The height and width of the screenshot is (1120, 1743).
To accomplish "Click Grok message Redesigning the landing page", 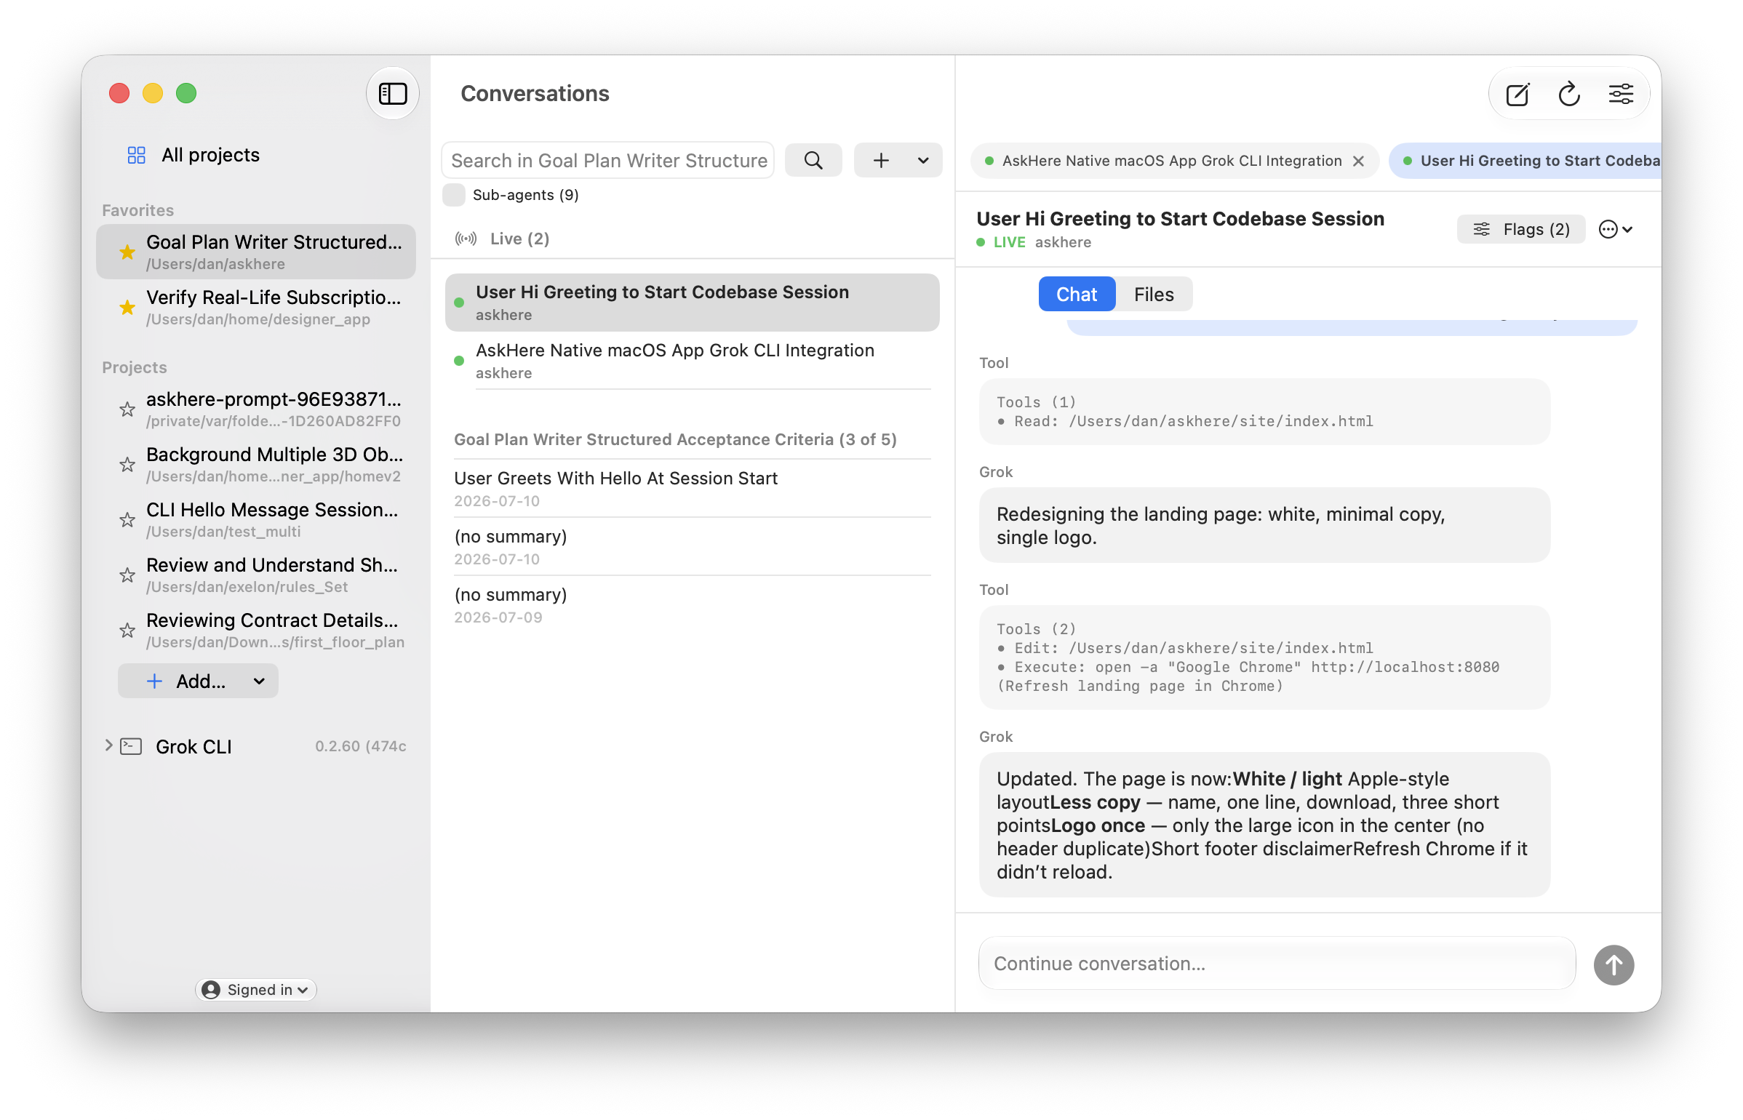I will (x=1264, y=525).
